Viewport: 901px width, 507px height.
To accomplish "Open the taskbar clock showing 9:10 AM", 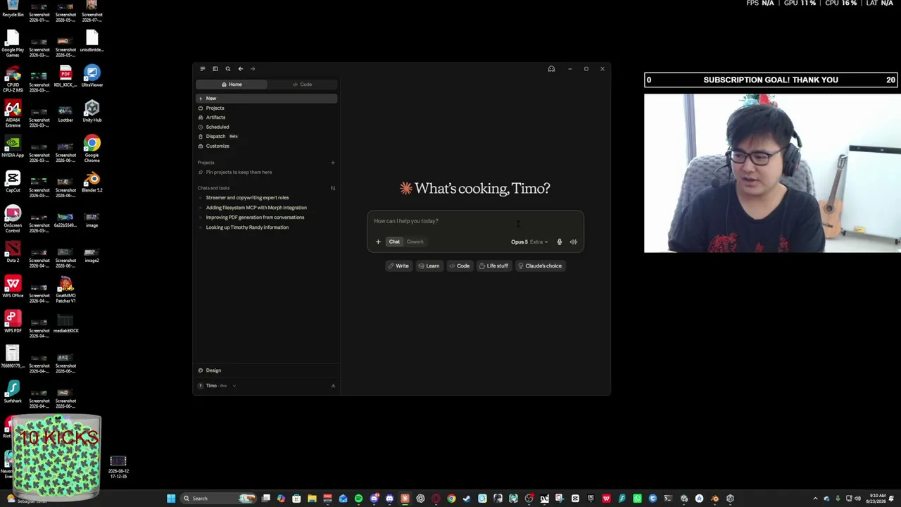I will click(x=876, y=499).
